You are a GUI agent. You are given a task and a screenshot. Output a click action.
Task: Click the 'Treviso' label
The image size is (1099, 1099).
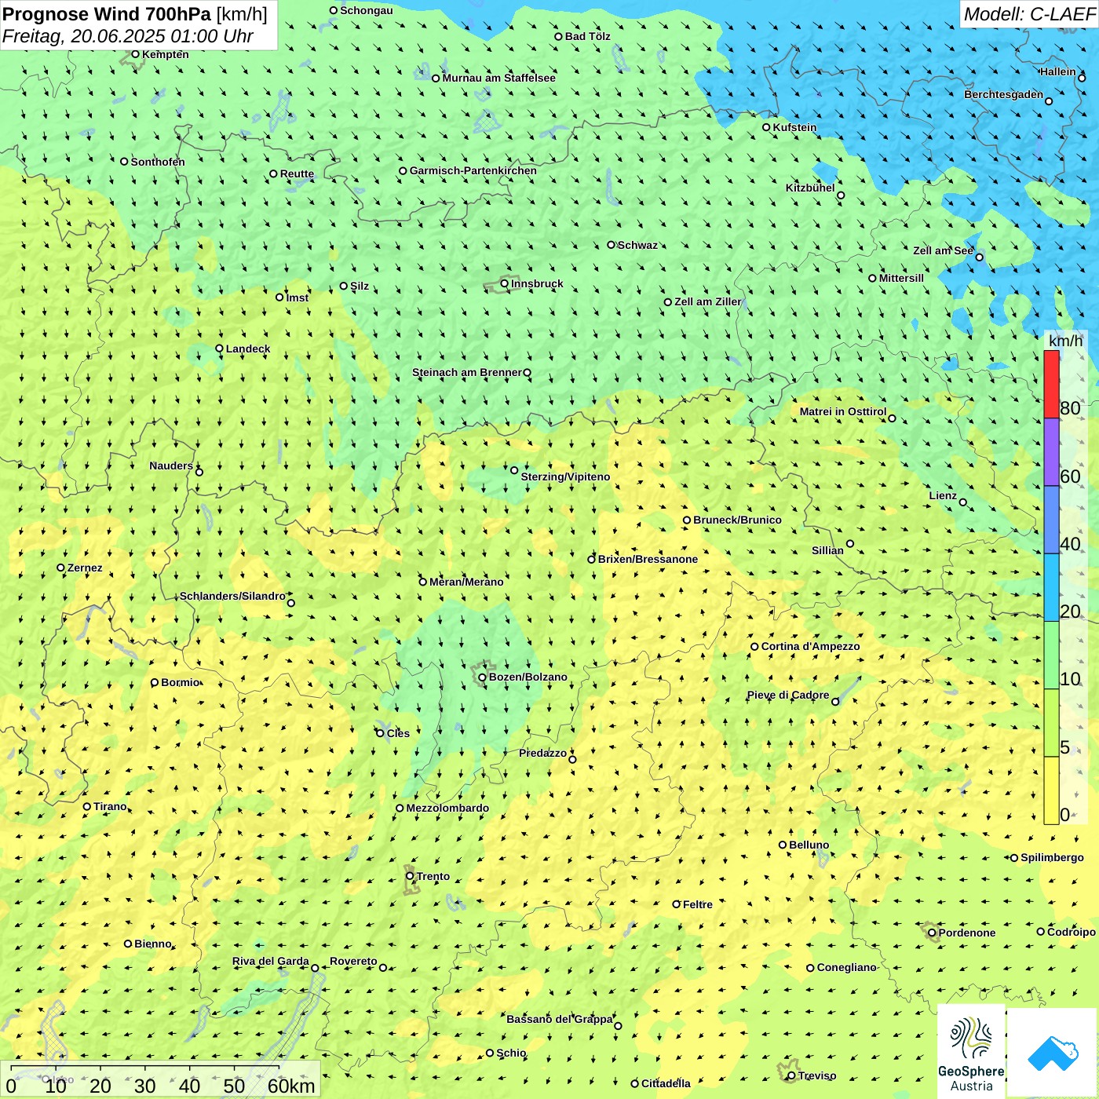pyautogui.click(x=816, y=1075)
